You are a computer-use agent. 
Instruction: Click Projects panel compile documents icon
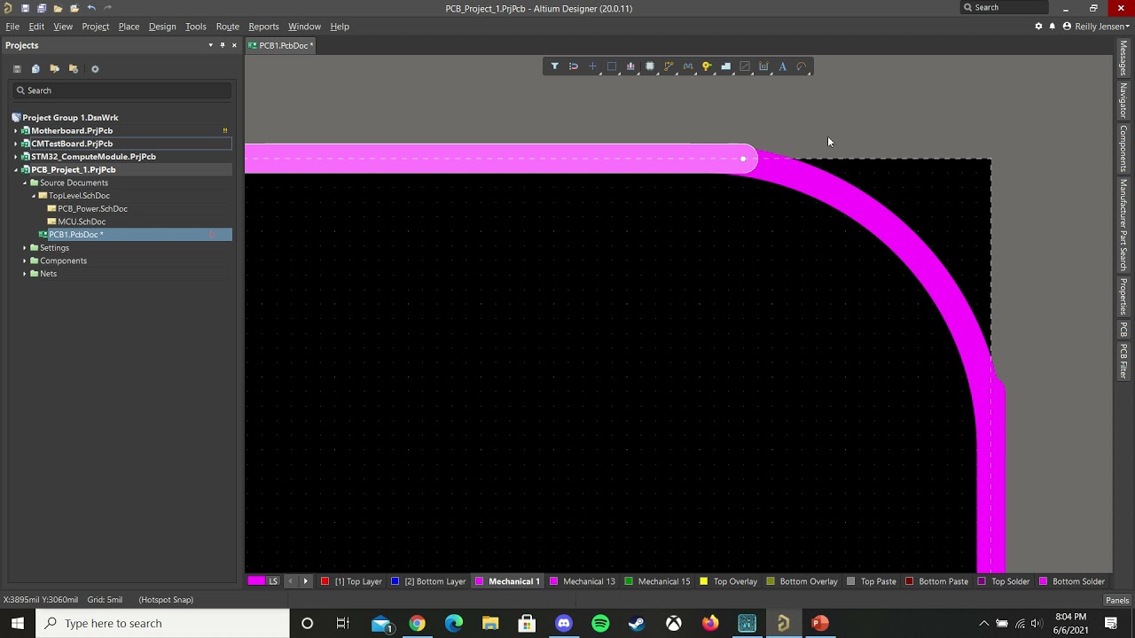35,69
